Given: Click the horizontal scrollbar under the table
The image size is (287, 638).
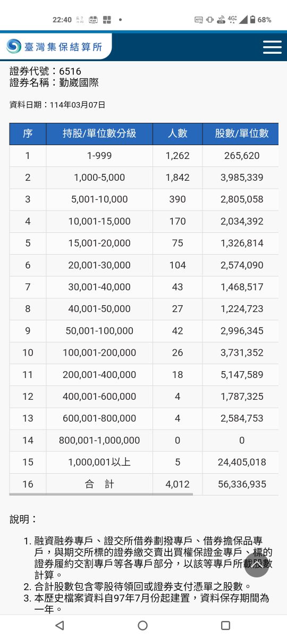Looking at the screenshot, I should click(x=101, y=494).
